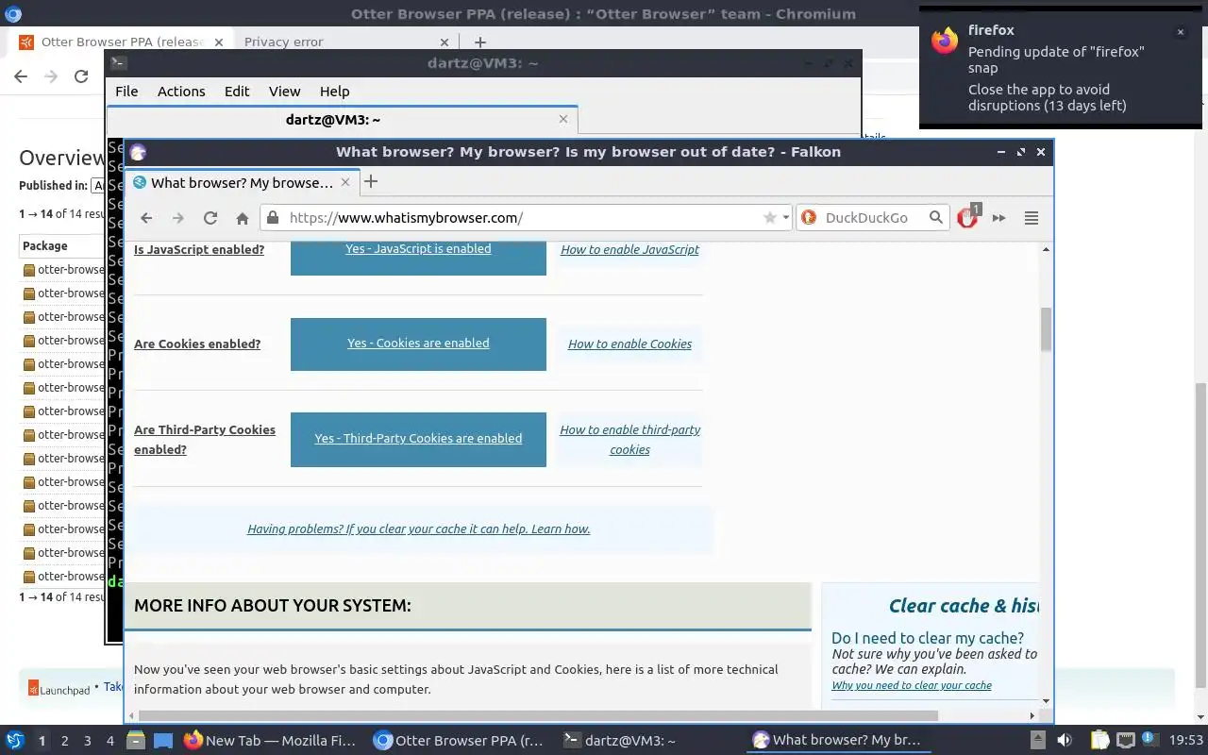Open Help menu in terminal
The width and height of the screenshot is (1208, 755).
click(x=334, y=92)
